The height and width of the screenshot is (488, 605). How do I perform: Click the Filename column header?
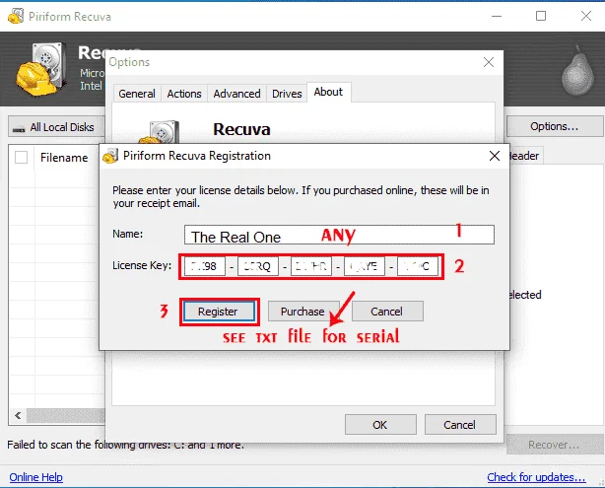(x=64, y=158)
